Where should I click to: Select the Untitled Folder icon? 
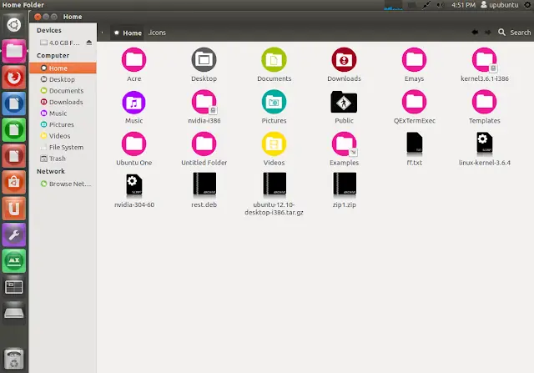point(204,144)
